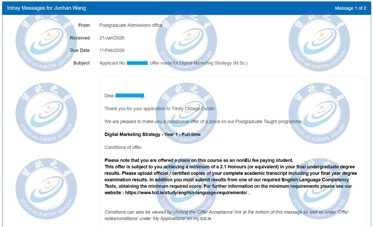Click the italic line mentioning 'My Applications' on my.tcd.ie
The width and height of the screenshot is (373, 227).
[158, 218]
